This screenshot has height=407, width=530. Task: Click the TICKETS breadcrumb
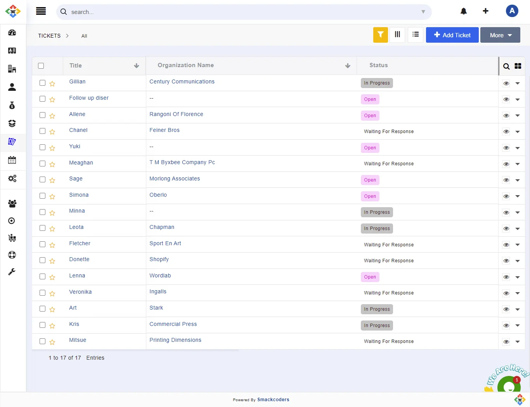49,36
